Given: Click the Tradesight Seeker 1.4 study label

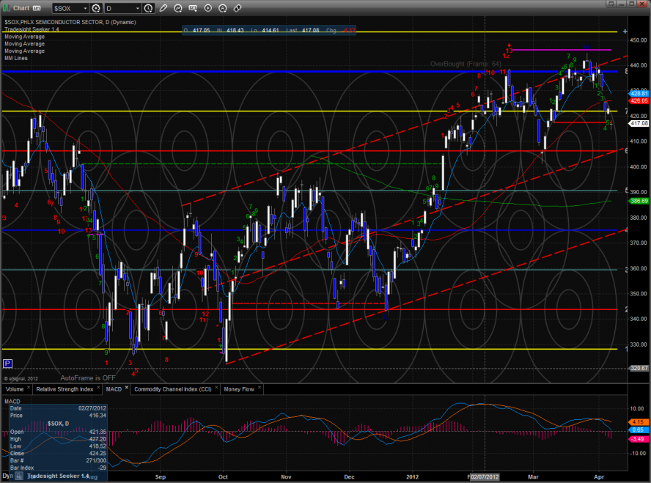Looking at the screenshot, I should pyautogui.click(x=31, y=29).
